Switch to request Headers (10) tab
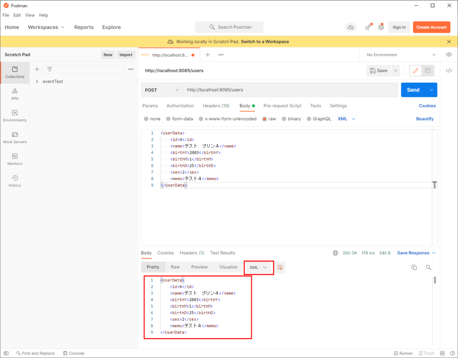 click(216, 105)
